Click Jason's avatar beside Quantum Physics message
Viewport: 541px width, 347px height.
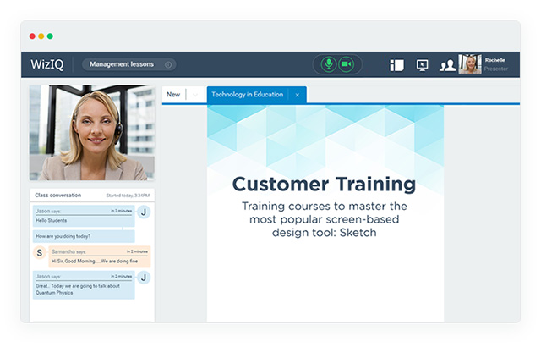(x=144, y=277)
